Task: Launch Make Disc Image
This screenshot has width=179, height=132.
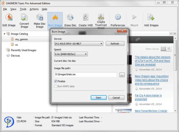Action: click(39, 21)
